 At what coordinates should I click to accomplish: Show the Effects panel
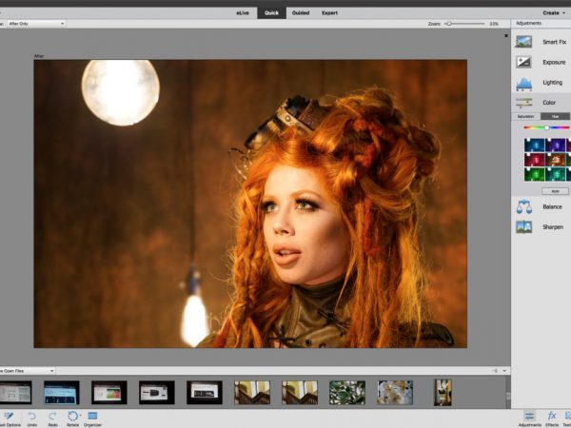pyautogui.click(x=552, y=417)
